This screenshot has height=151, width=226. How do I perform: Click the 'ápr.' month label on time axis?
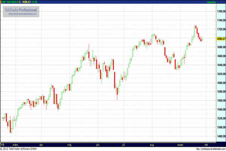pos(41,145)
